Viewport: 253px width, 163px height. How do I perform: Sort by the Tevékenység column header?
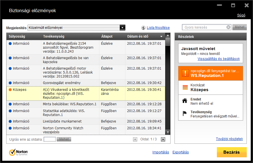[x=70, y=37]
